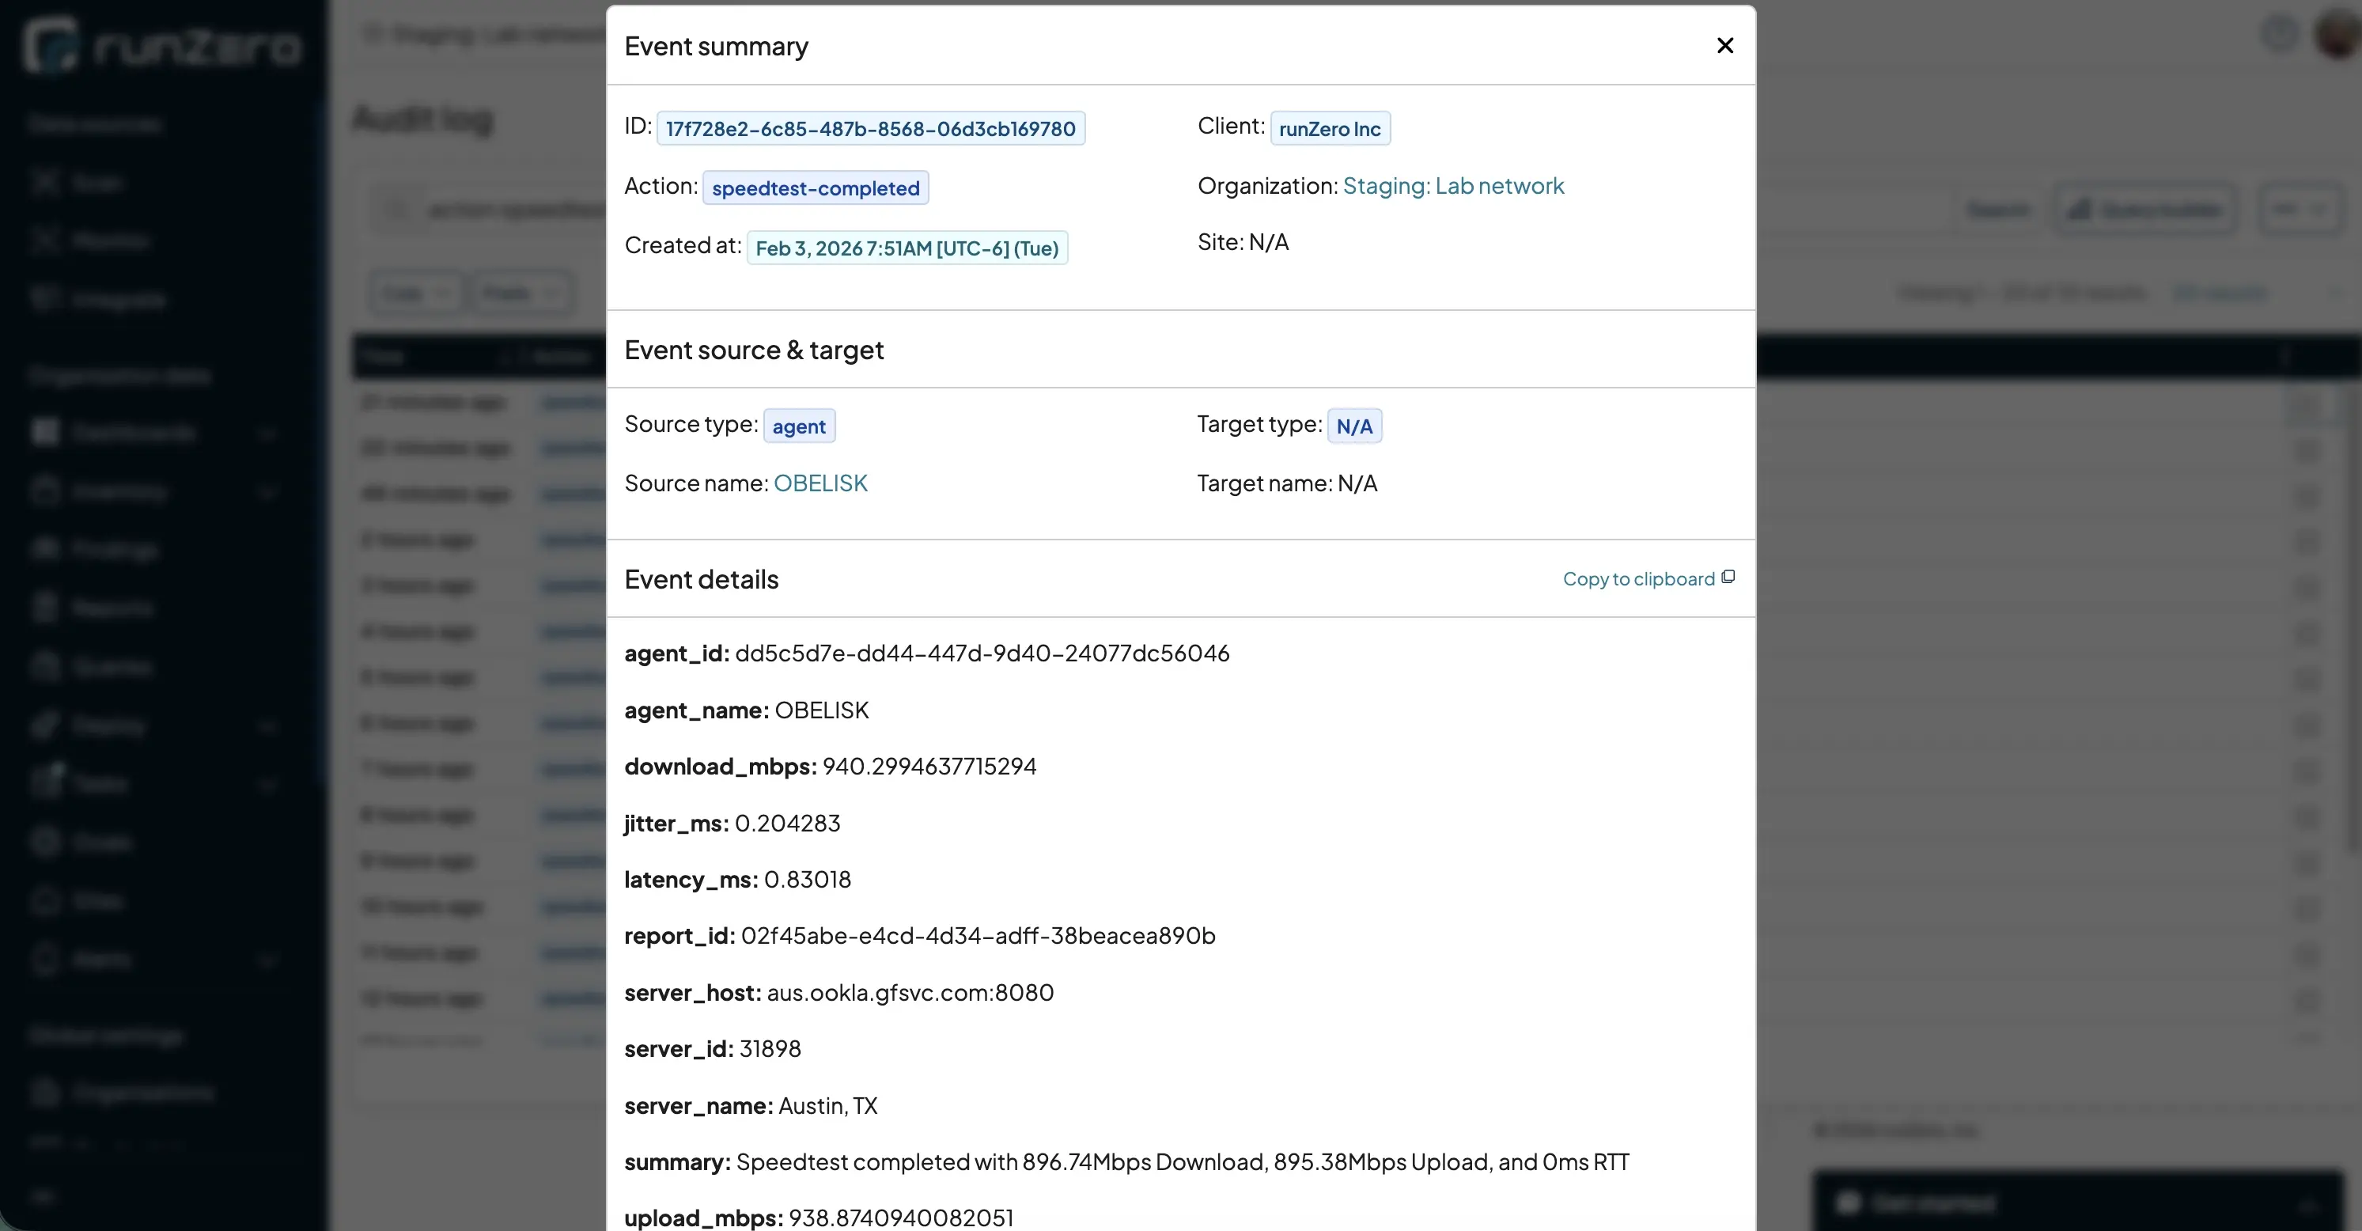Select the Tasks icon in the sidebar
The height and width of the screenshot is (1231, 2362).
[x=45, y=782]
